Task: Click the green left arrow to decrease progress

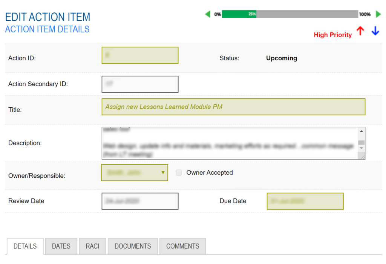Action: [208, 14]
